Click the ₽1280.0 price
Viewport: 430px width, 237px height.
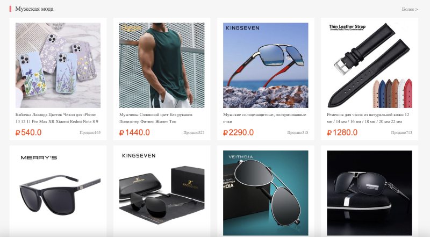point(342,133)
